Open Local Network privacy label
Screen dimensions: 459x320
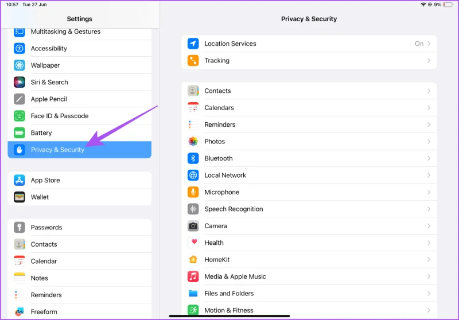(225, 175)
